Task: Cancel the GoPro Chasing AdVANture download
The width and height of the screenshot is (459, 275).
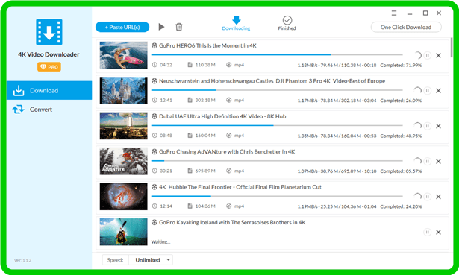Action: click(439, 161)
